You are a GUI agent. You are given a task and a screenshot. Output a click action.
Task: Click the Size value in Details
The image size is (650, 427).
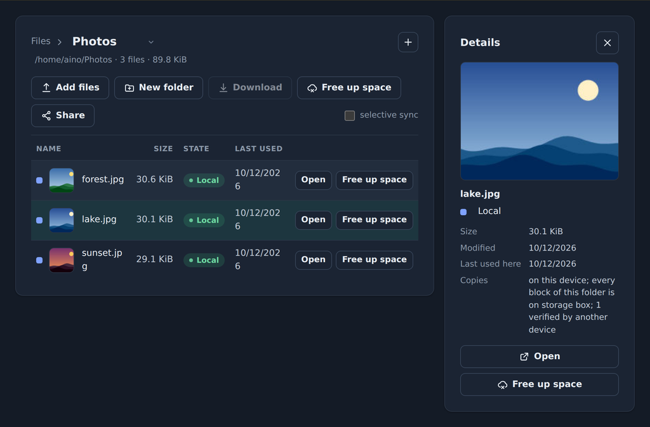(x=545, y=232)
